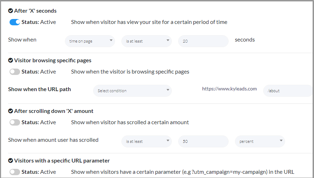Enable the scrolling amount trigger toggle
Image resolution: width=314 pixels, height=178 pixels.
pos(15,122)
